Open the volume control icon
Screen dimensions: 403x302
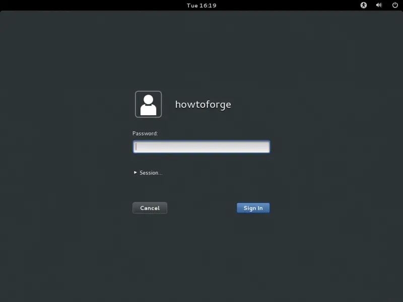379,5
